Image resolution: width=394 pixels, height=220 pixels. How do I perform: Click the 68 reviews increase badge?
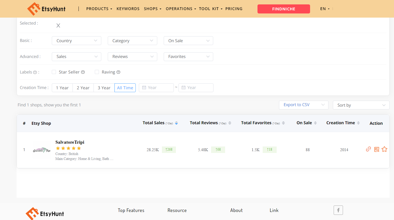[218, 150]
